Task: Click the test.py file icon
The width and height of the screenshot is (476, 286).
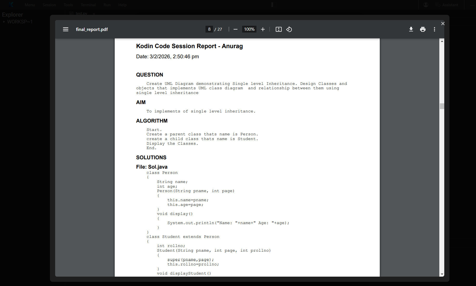Action: 72,13
